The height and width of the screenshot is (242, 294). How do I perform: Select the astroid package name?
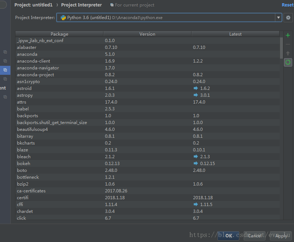(x=24, y=88)
